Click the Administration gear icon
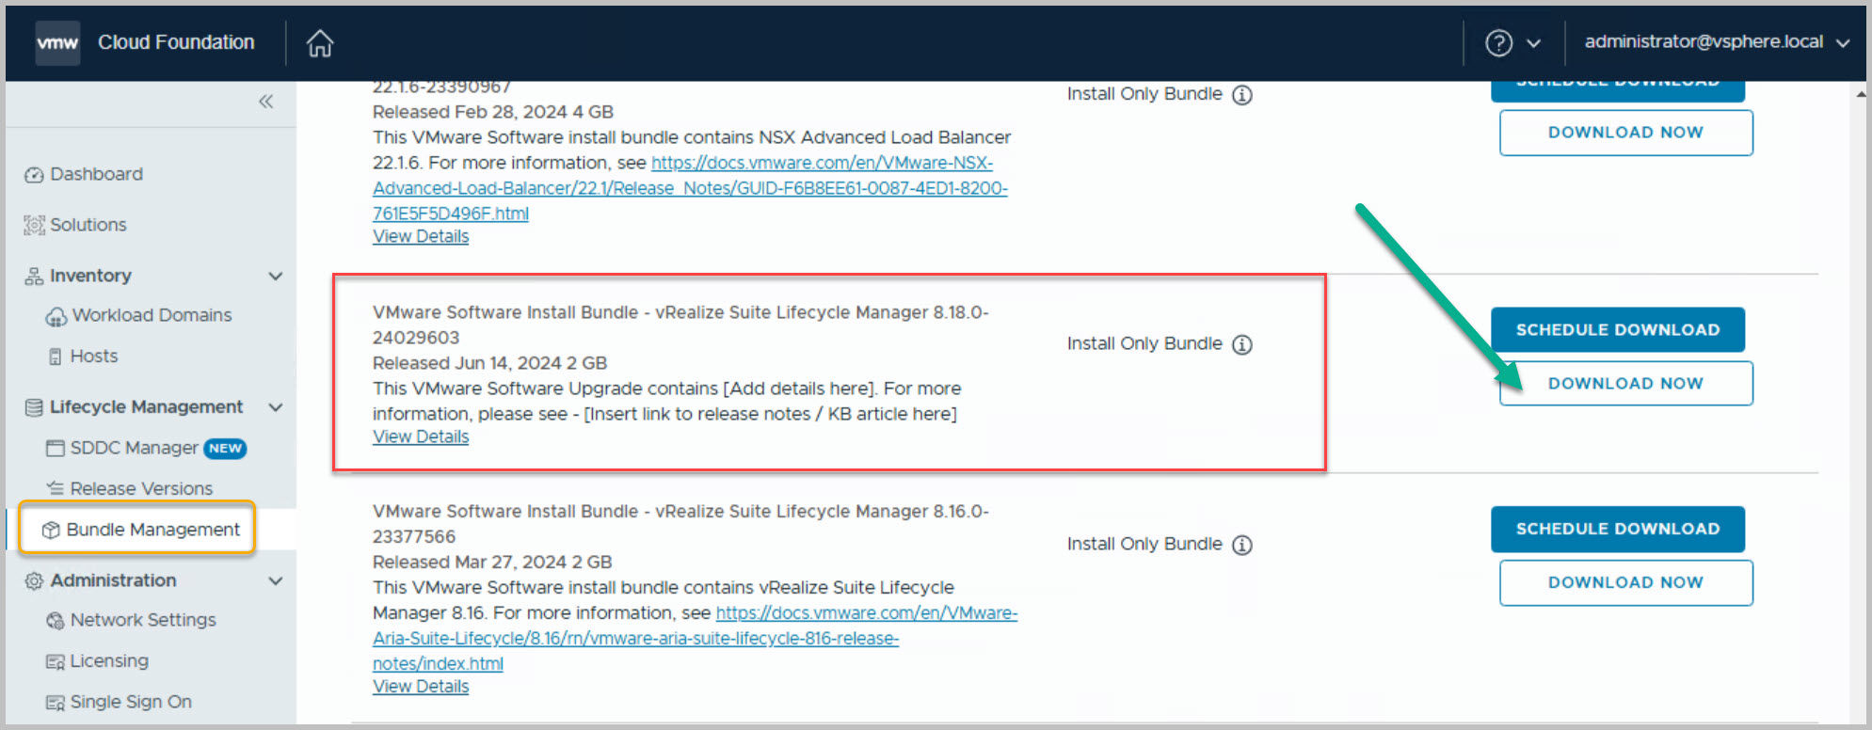Viewport: 1872px width, 730px height. 34,580
